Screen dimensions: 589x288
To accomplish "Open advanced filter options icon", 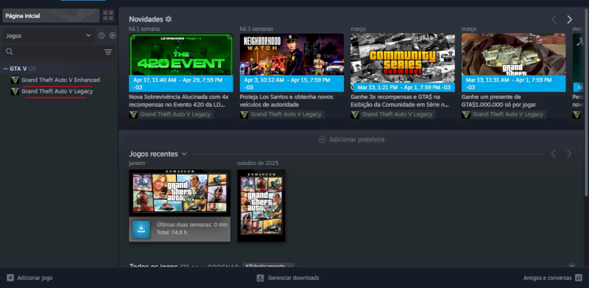I will pyautogui.click(x=108, y=52).
